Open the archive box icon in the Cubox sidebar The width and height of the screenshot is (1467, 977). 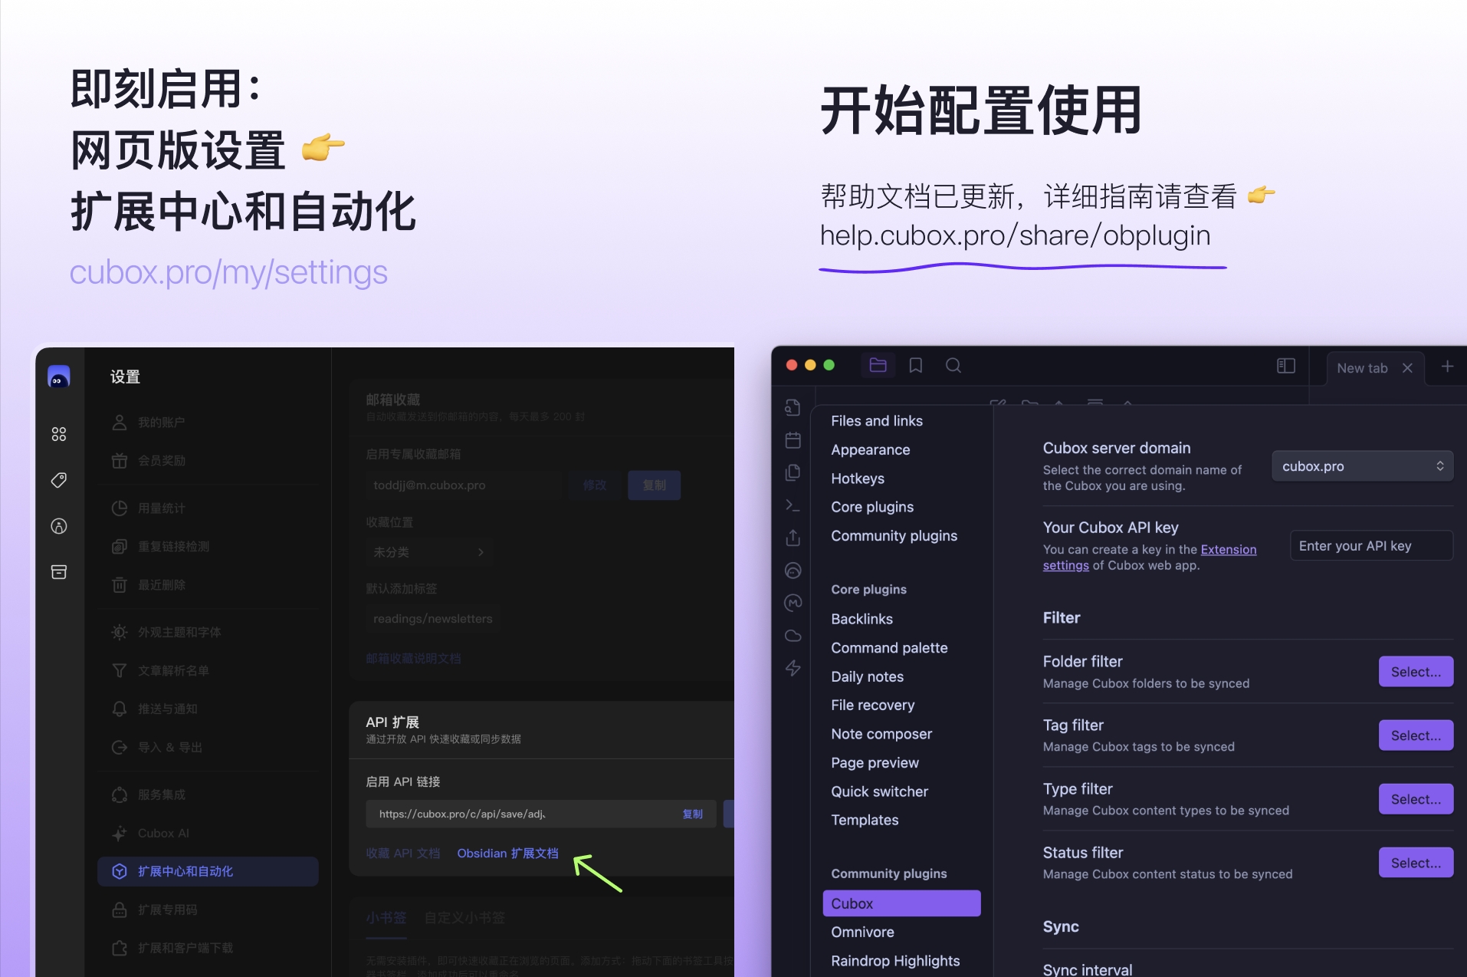pyautogui.click(x=59, y=572)
